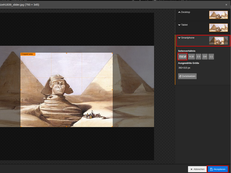Close the image cropping dialog
231x173 pixels.
(226, 5)
